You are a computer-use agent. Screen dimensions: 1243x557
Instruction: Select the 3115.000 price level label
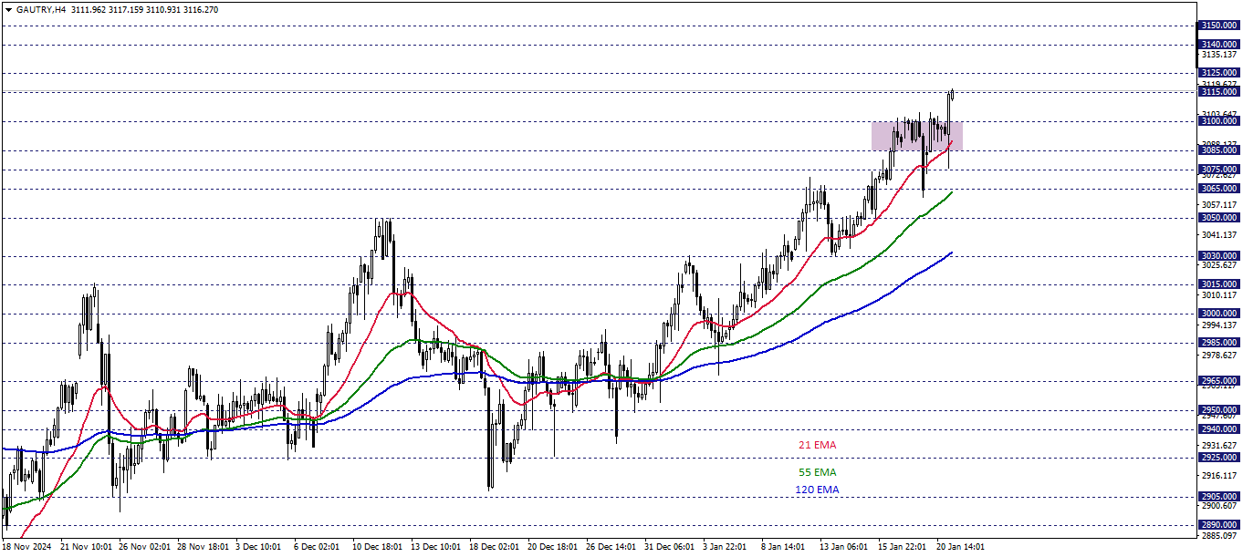pyautogui.click(x=1219, y=92)
